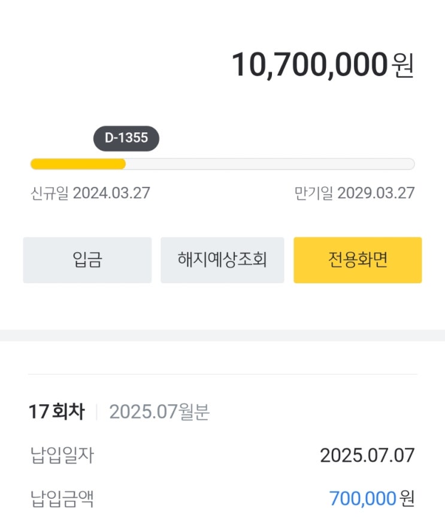Click the blue 700,000 payment amount
Image resolution: width=445 pixels, height=521 pixels.
[x=363, y=498]
